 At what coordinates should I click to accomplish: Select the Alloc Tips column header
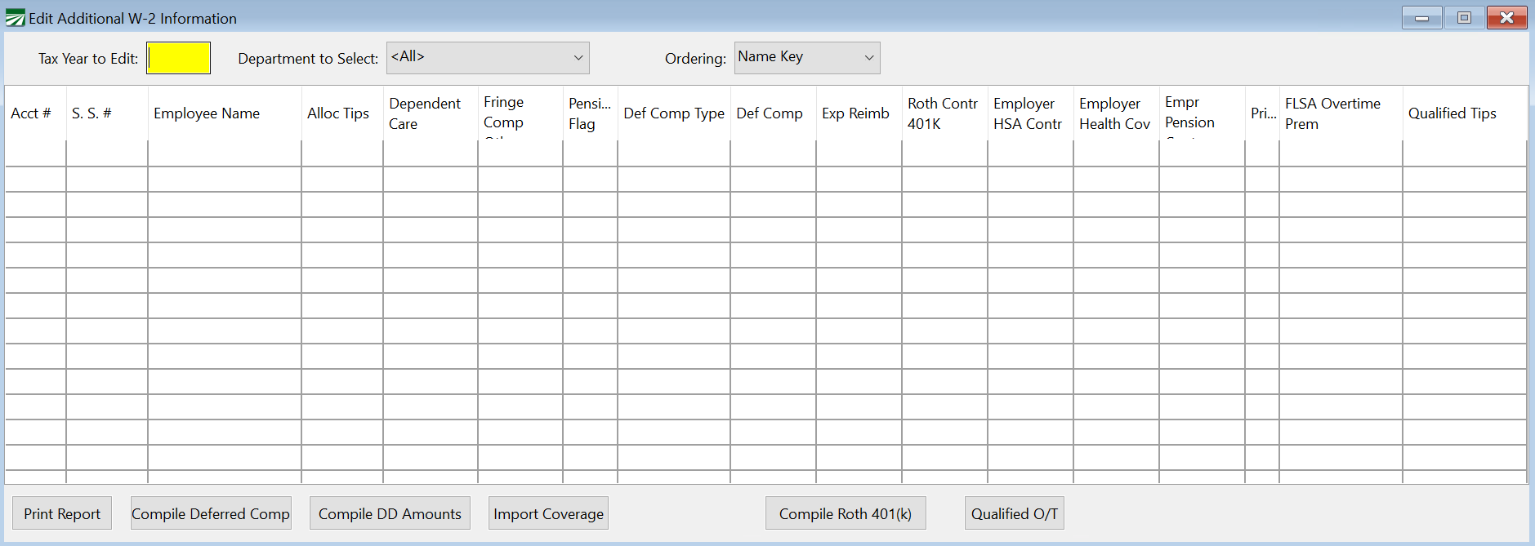338,113
